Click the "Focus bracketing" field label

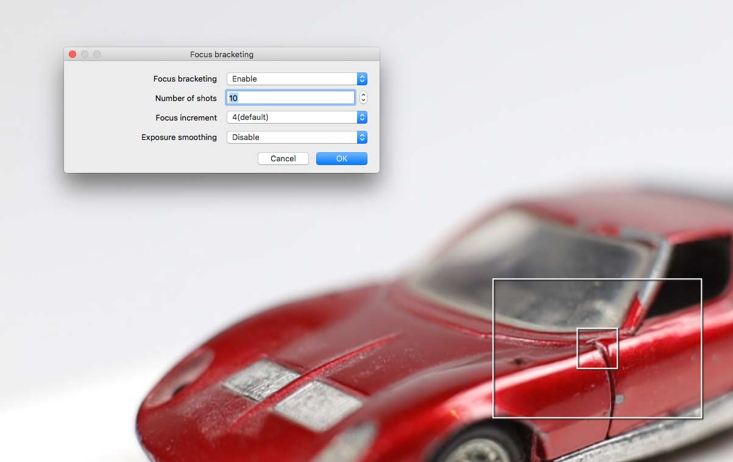[185, 79]
